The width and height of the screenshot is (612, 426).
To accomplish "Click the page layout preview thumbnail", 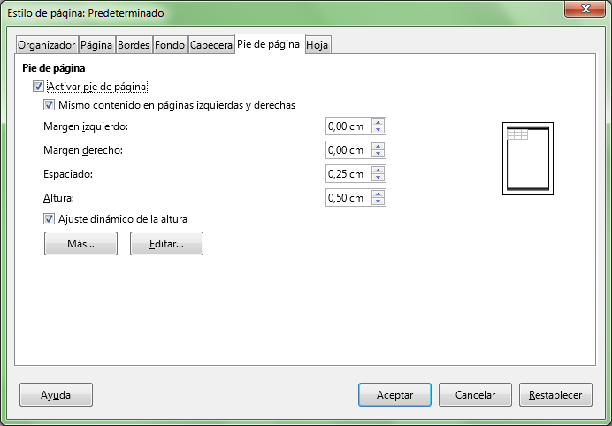I will (x=527, y=158).
